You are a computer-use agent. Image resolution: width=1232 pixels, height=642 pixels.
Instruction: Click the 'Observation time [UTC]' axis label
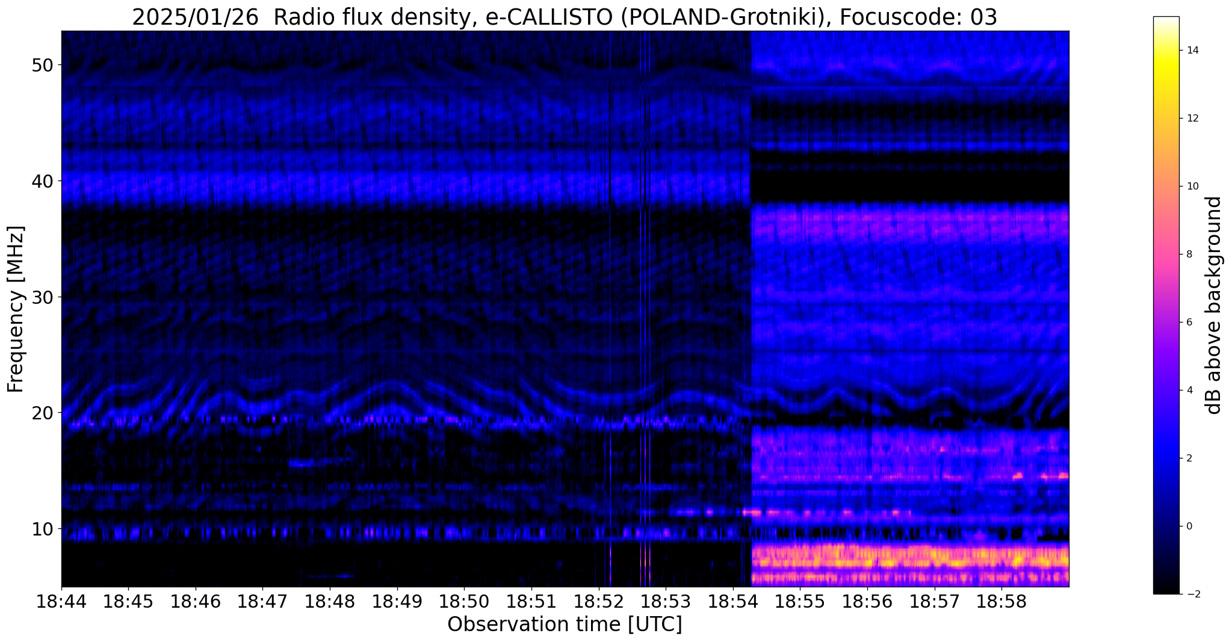[565, 625]
